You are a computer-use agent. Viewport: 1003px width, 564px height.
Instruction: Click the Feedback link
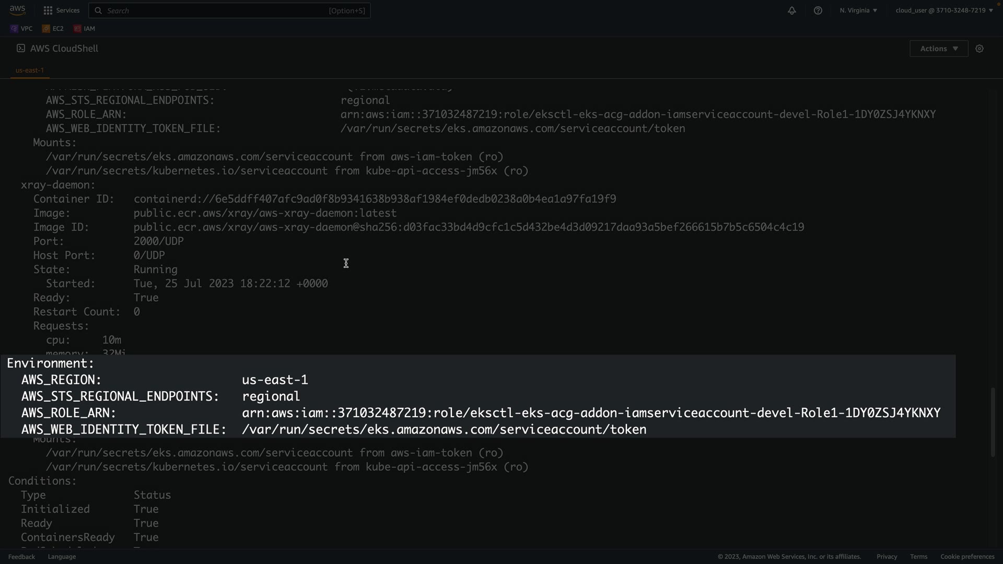[21, 557]
